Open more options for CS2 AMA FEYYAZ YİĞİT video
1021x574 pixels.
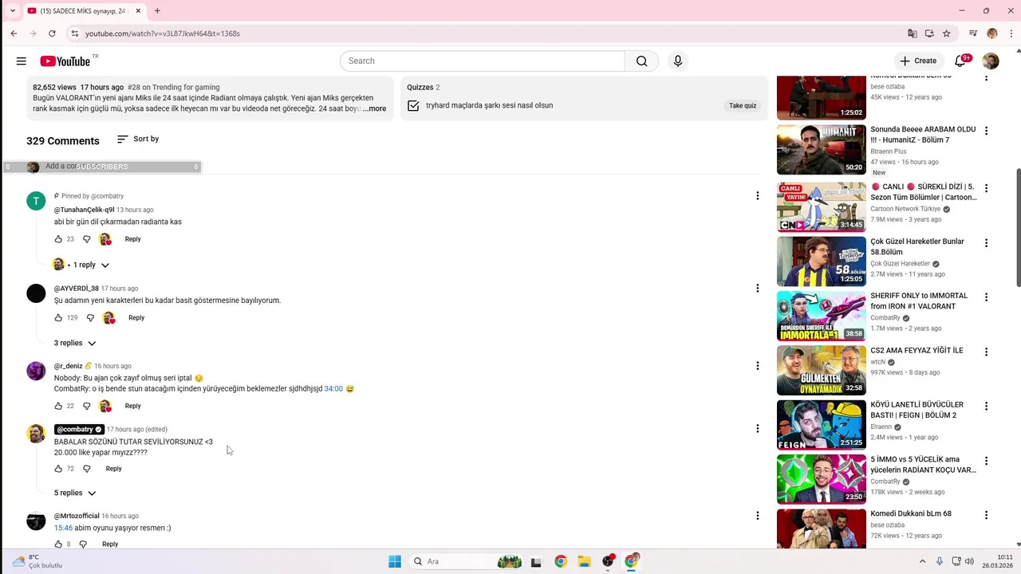986,352
